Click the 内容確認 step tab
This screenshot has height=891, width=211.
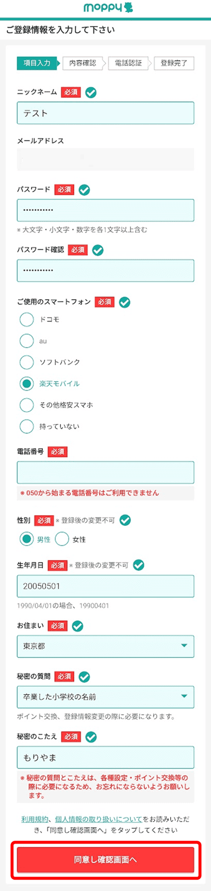coord(83,63)
